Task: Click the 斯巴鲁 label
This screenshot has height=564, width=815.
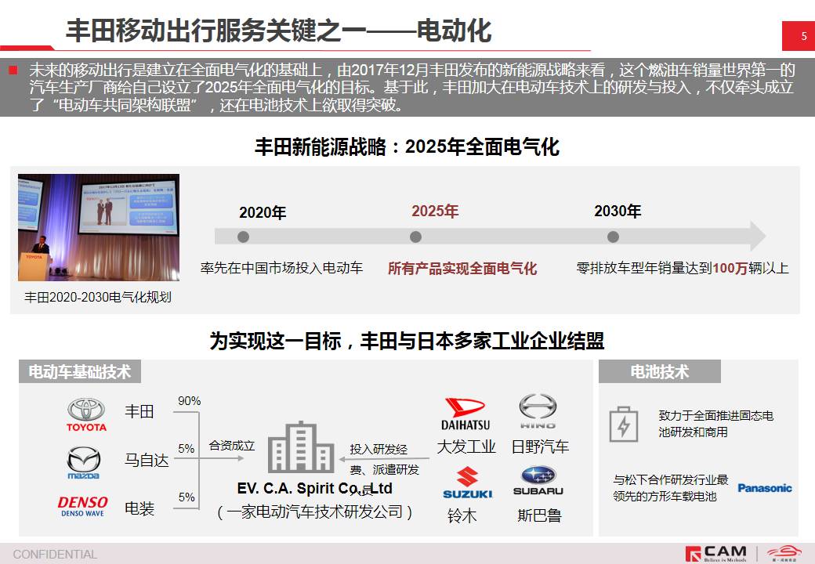Action: 539,515
